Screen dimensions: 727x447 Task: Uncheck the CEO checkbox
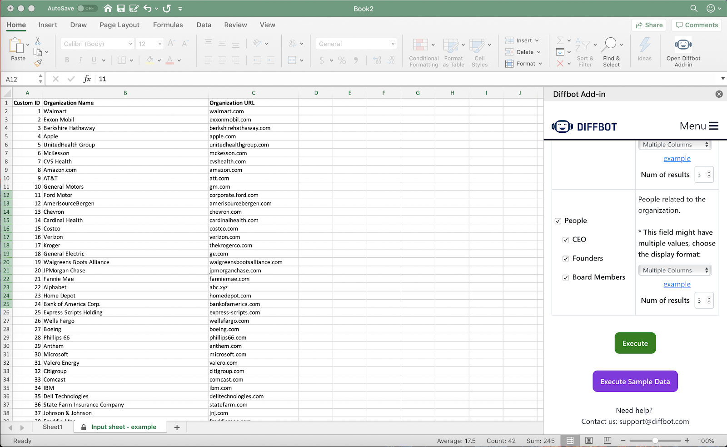(566, 240)
